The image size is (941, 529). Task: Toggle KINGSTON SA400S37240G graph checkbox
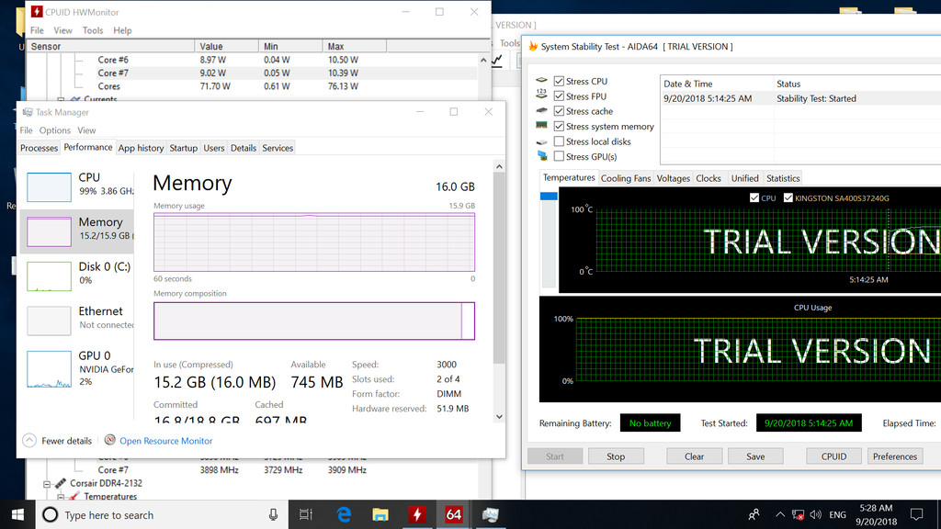coord(788,198)
